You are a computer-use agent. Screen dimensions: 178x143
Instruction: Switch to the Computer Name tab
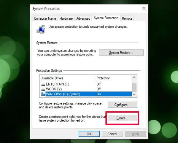(x=45, y=18)
